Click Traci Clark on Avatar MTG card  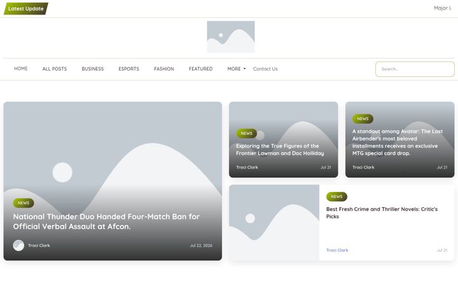point(363,167)
